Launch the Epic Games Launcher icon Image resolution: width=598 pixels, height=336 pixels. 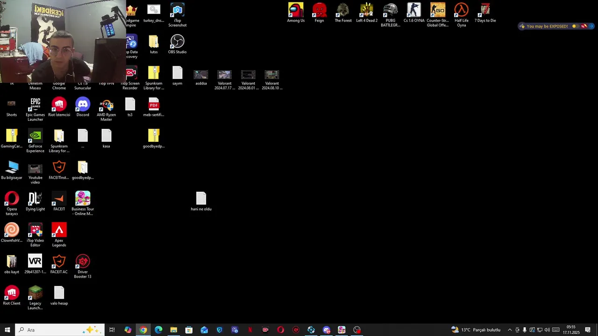36,109
